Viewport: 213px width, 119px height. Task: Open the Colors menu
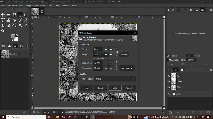43,6
